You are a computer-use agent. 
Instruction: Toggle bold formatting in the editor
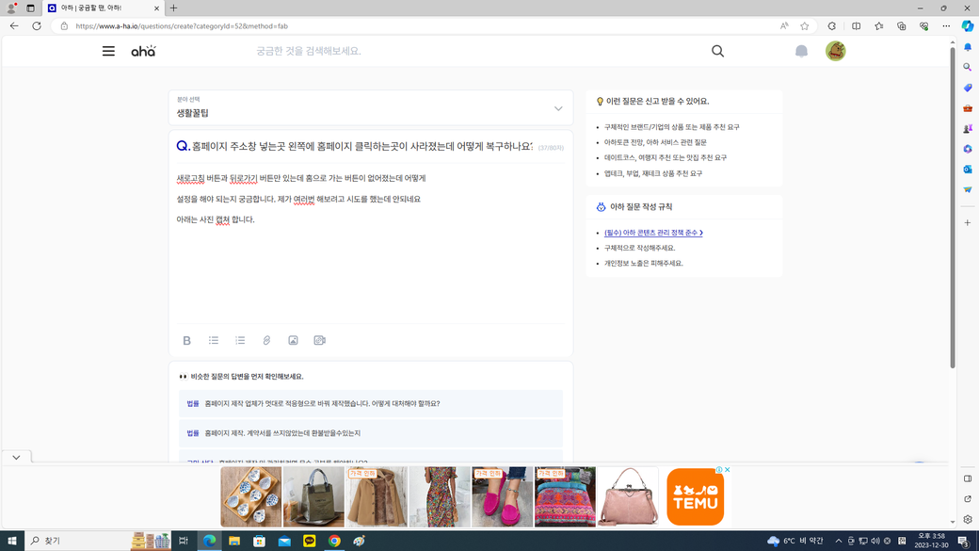pyautogui.click(x=186, y=341)
